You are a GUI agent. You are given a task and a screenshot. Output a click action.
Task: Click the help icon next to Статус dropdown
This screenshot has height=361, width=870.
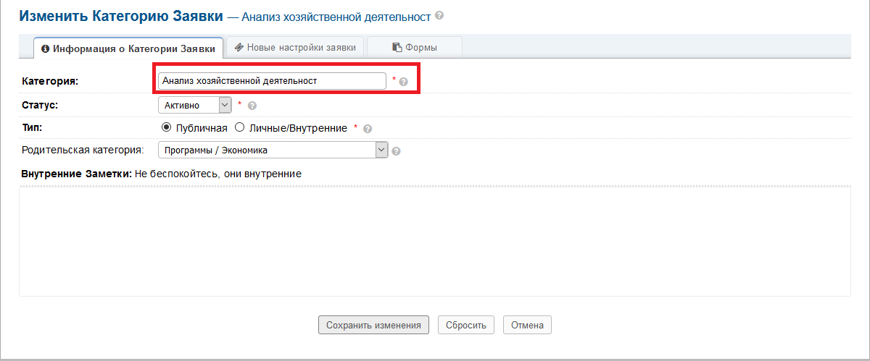tap(252, 106)
